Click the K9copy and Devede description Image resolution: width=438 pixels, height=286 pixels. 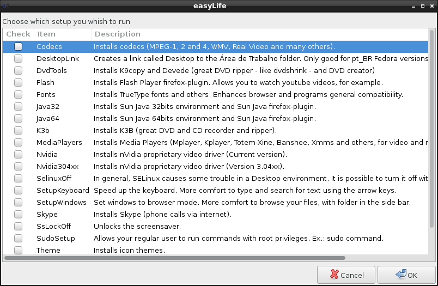click(234, 71)
